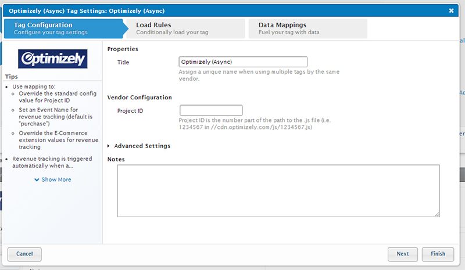Viewport: 465px width, 270px height.
Task: Click the Tips heading in sidebar
Action: (12, 77)
